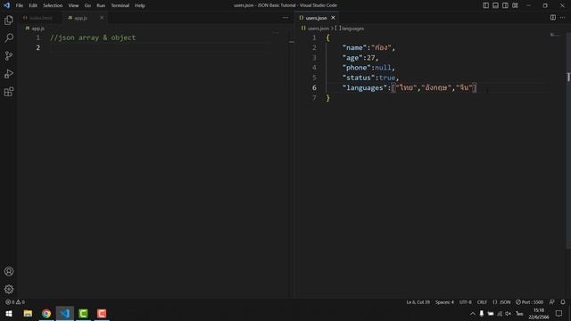Expand hidden system tray icons
Image resolution: width=571 pixels, height=321 pixels.
click(473, 313)
